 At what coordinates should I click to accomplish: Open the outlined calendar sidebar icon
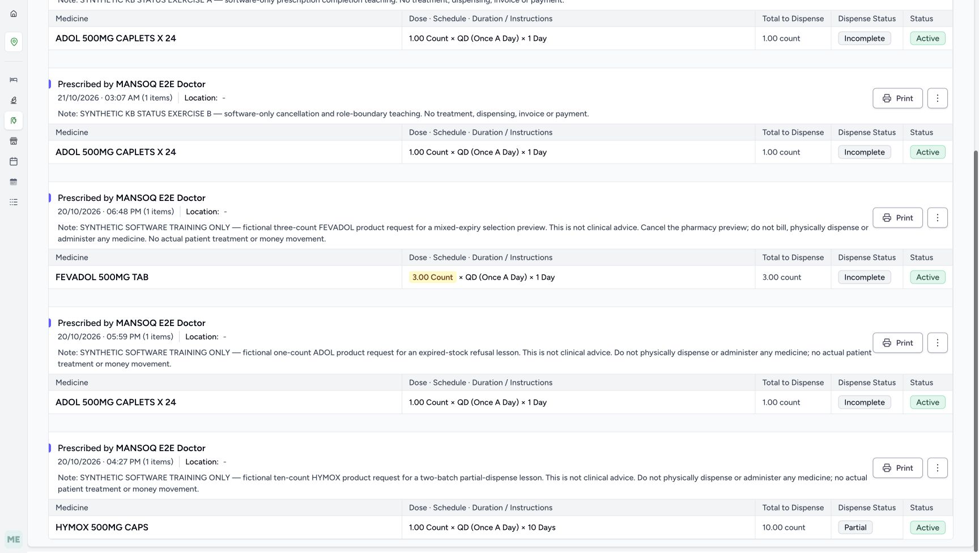pyautogui.click(x=14, y=161)
